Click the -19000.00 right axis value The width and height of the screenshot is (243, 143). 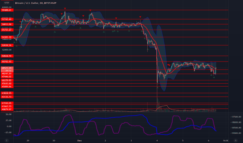coord(235,133)
